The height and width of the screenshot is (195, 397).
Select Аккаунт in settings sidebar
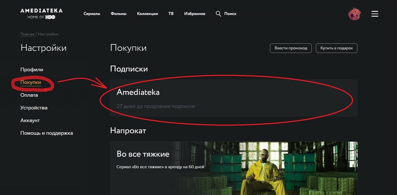(30, 120)
